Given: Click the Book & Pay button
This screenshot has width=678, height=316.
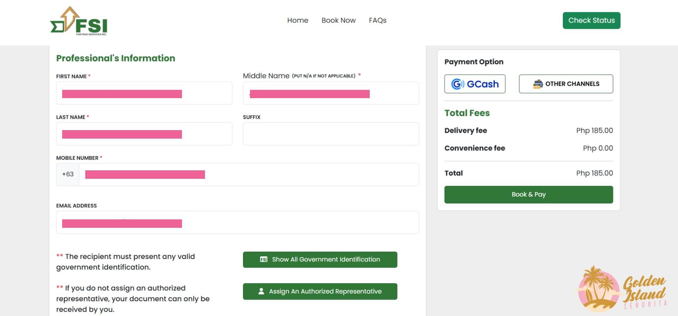Looking at the screenshot, I should click(x=528, y=195).
